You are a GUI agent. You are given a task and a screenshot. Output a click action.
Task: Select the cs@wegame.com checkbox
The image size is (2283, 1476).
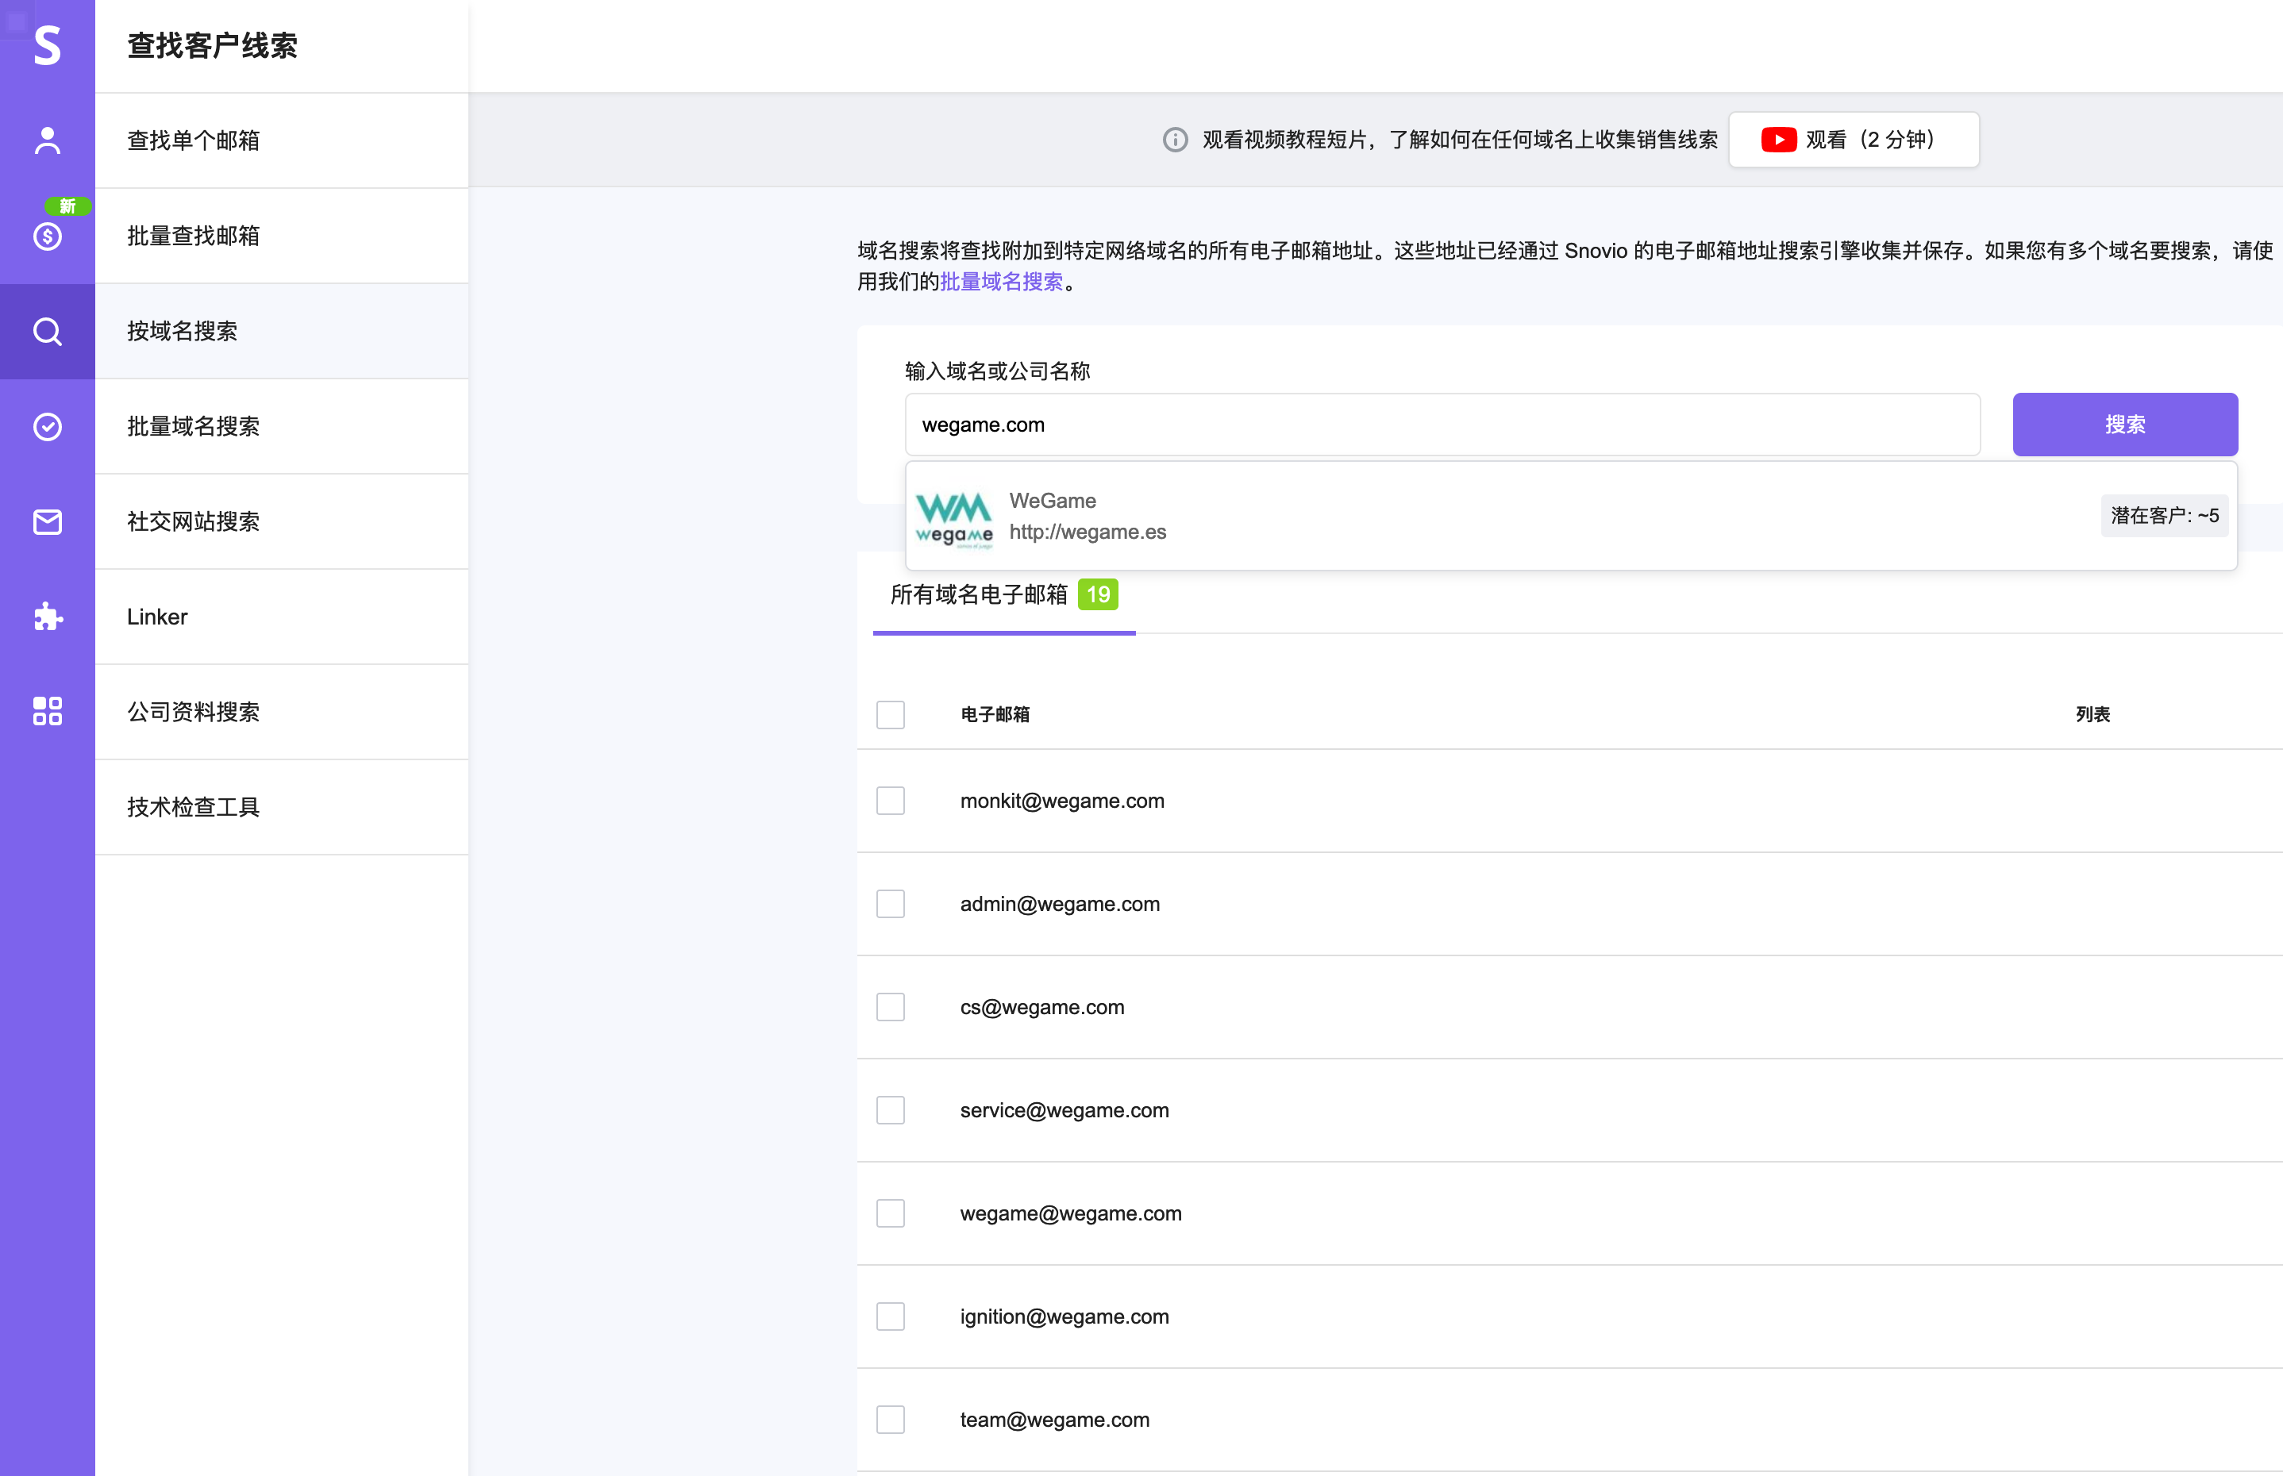coord(890,1007)
